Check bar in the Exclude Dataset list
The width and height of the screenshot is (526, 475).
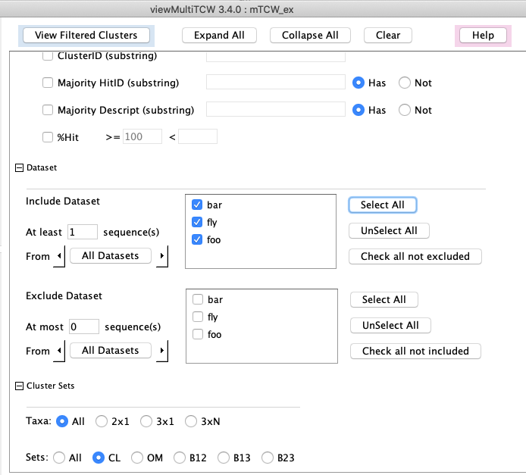pos(197,299)
